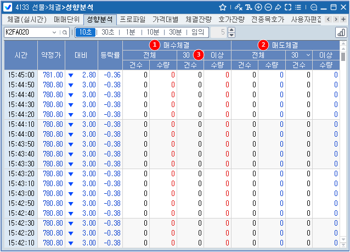Select the 30초 interval option
Viewport: 350px width, 252px height.
pos(108,32)
